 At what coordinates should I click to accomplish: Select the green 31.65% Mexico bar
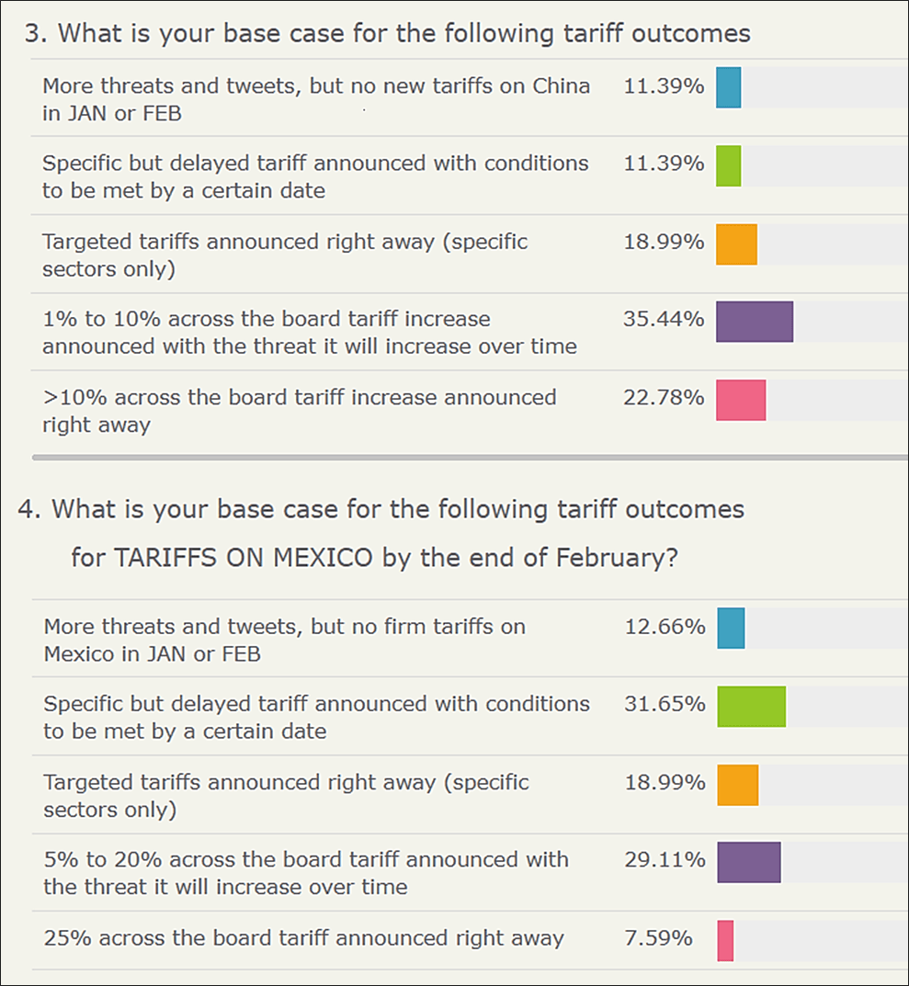pos(751,707)
